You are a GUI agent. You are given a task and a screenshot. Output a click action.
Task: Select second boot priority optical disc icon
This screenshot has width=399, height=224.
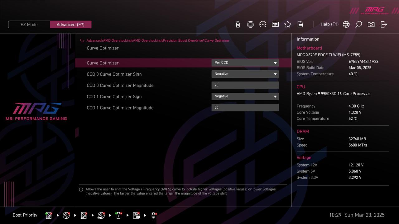[66, 215]
